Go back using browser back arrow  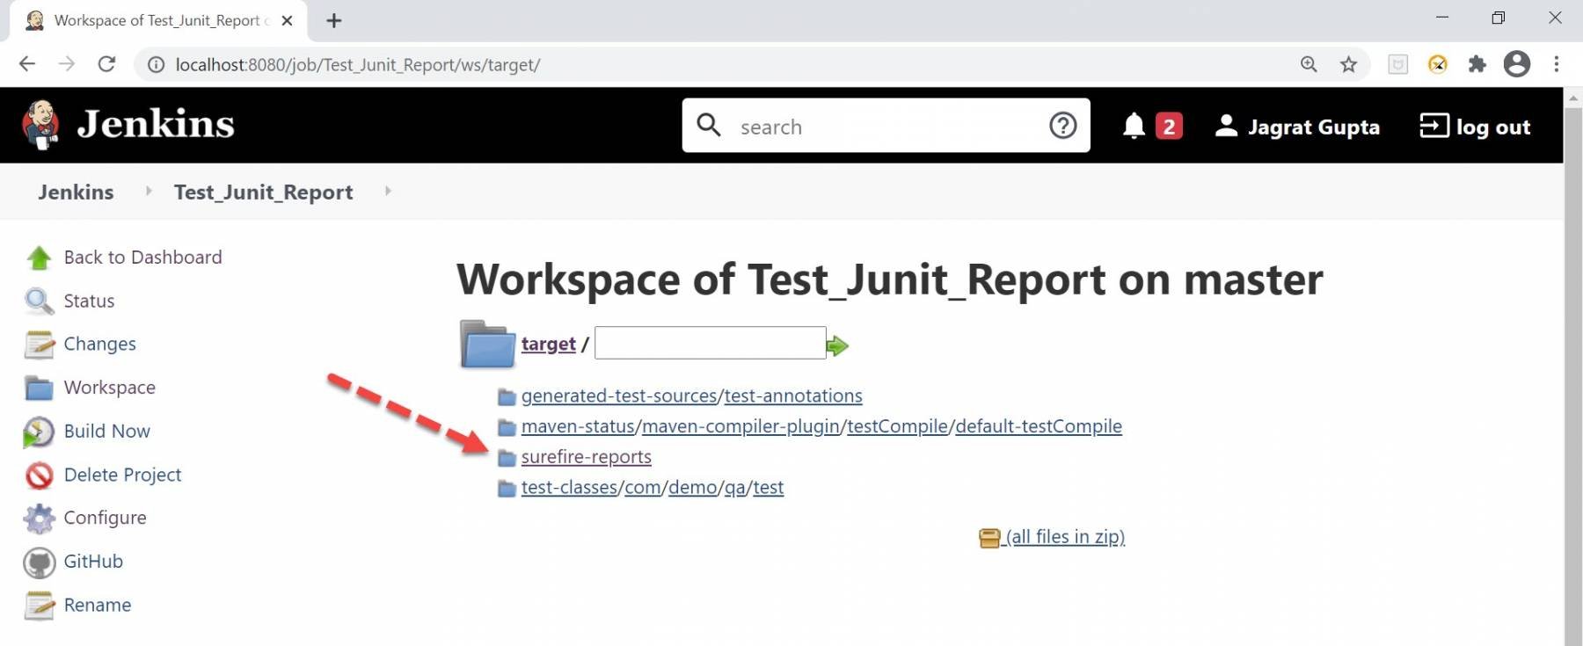pyautogui.click(x=27, y=64)
